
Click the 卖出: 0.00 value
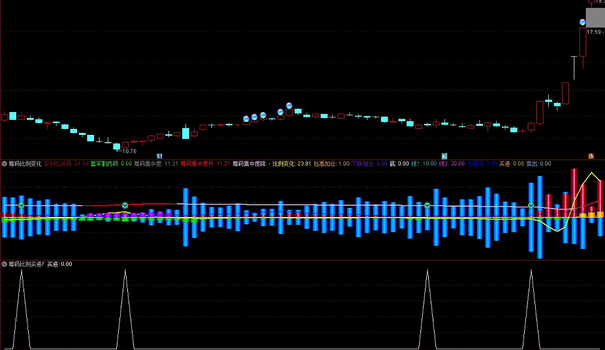538,164
